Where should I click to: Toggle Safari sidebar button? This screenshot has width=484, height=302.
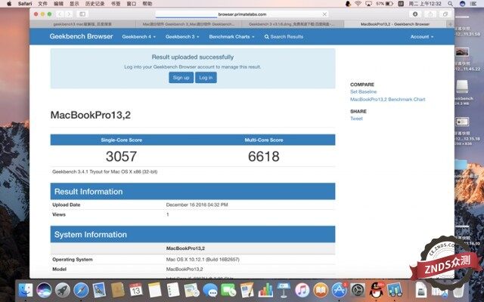point(82,14)
